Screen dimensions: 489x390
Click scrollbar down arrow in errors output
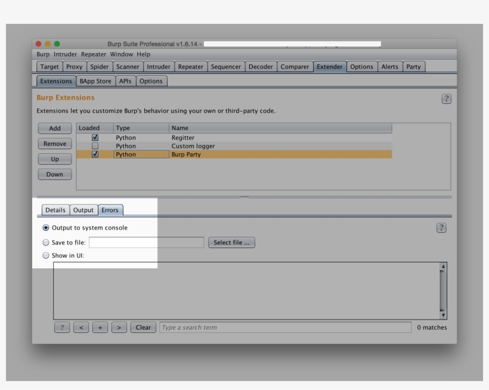point(443,315)
